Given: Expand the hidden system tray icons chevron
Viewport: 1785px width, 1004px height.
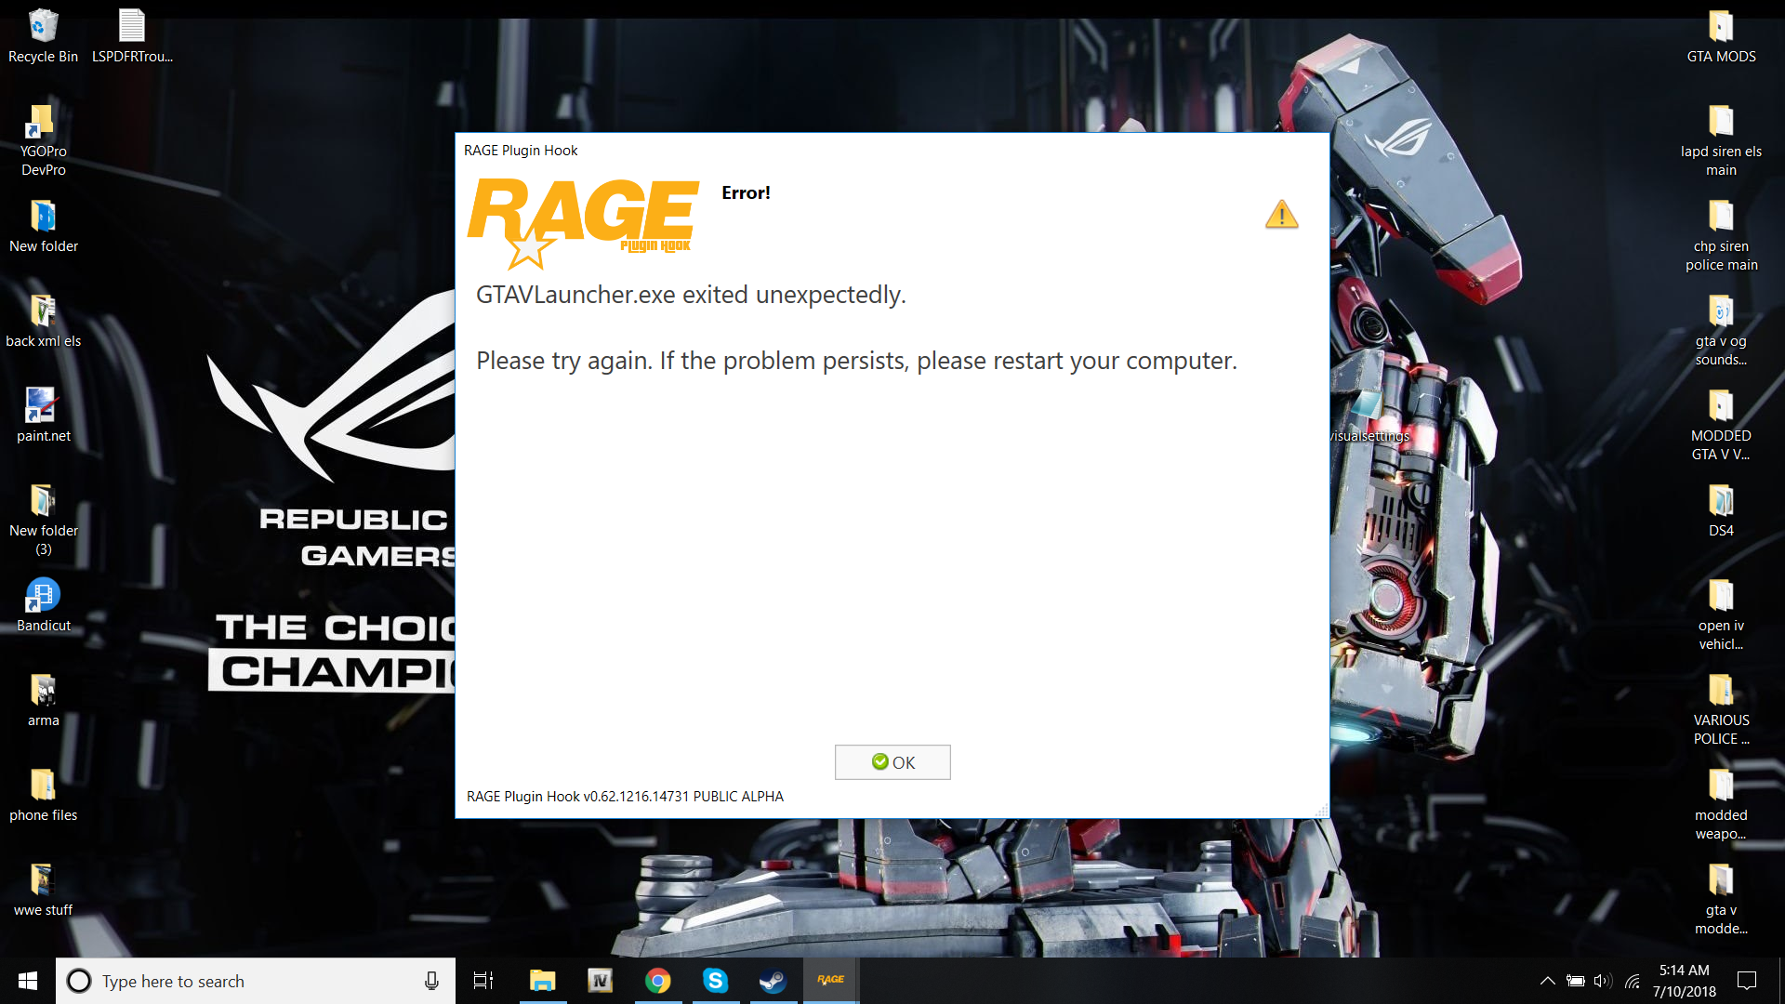Looking at the screenshot, I should click(1547, 981).
